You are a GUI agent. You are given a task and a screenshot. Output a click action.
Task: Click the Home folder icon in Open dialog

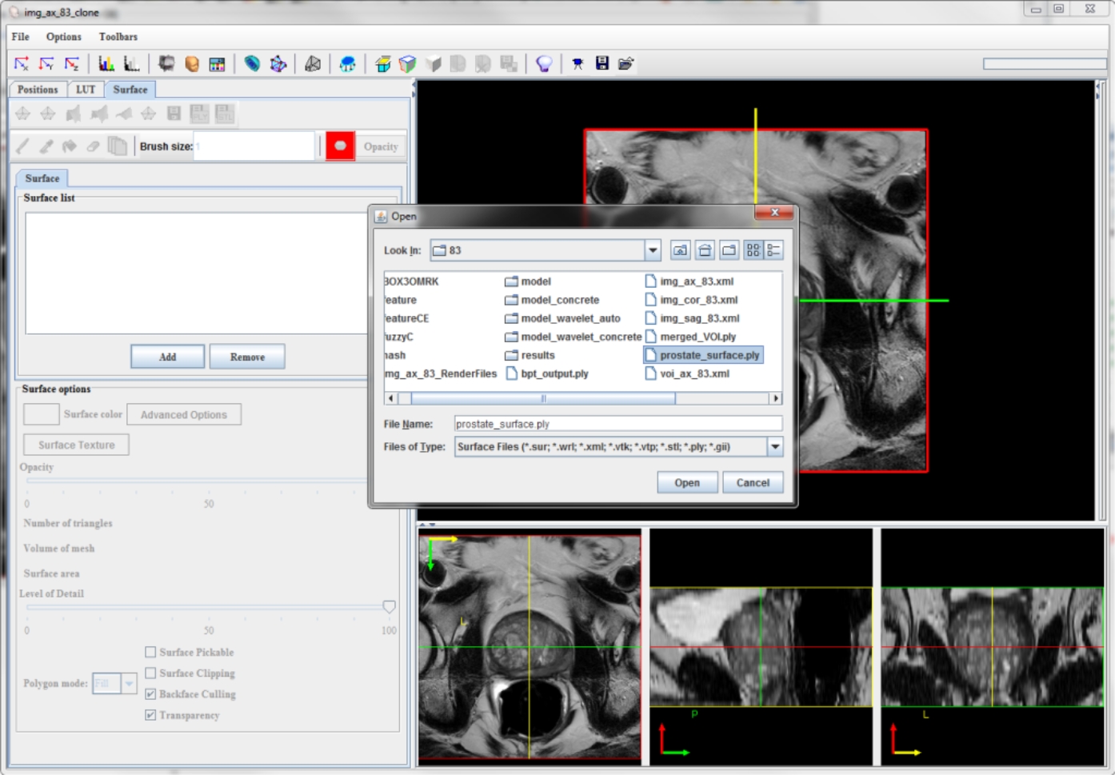[x=705, y=250]
